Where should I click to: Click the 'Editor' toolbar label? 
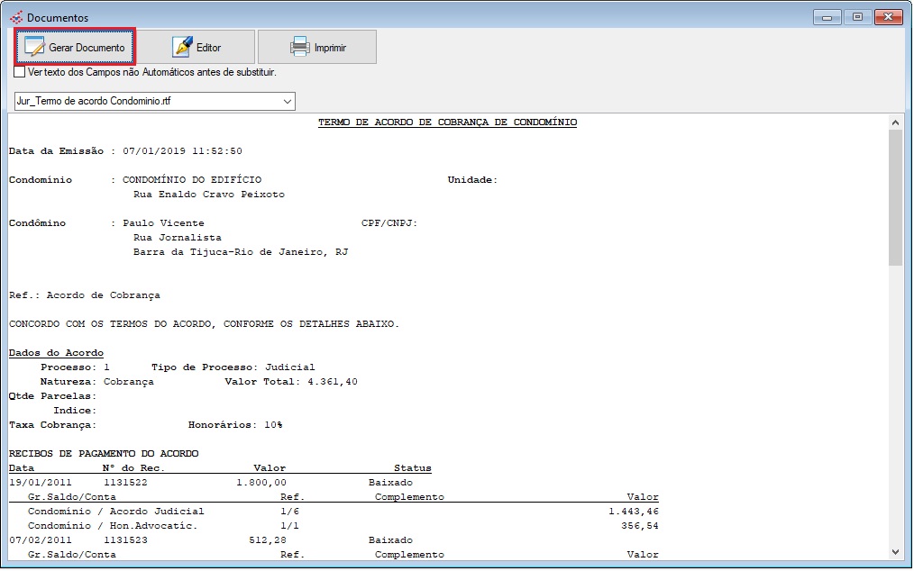point(208,48)
